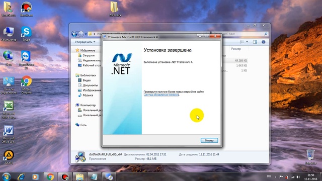
Task: Open the view options dropdown arrow
Action: coord(247,42)
